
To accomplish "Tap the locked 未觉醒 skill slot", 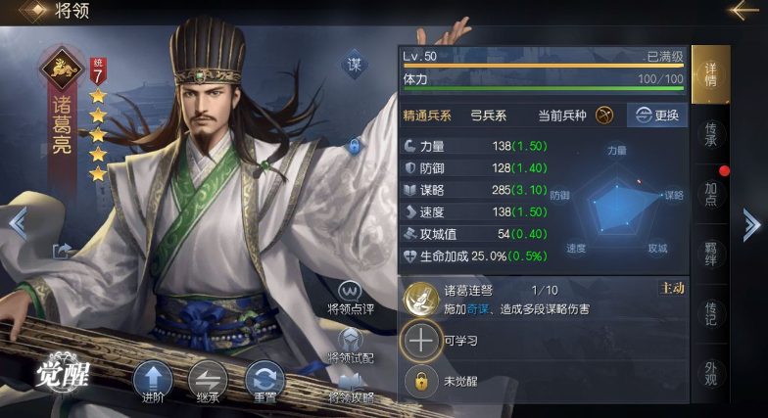I will coord(421,381).
